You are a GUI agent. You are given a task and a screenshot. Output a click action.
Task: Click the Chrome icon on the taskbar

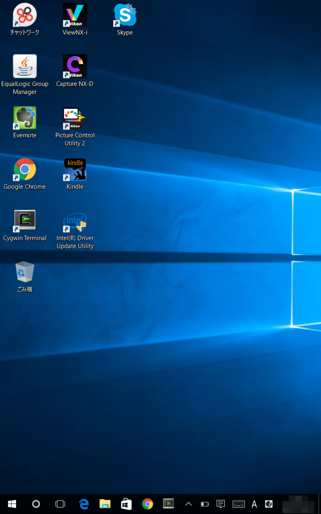point(147,504)
